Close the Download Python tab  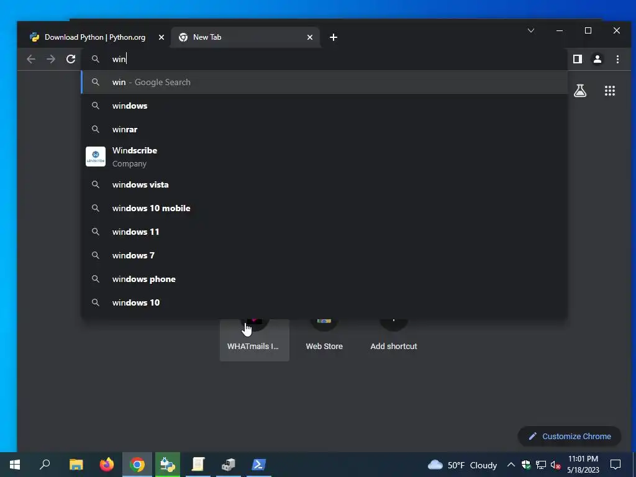161,37
